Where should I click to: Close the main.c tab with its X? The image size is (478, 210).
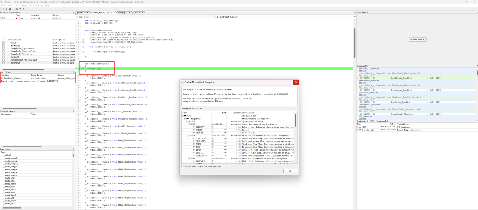point(142,13)
